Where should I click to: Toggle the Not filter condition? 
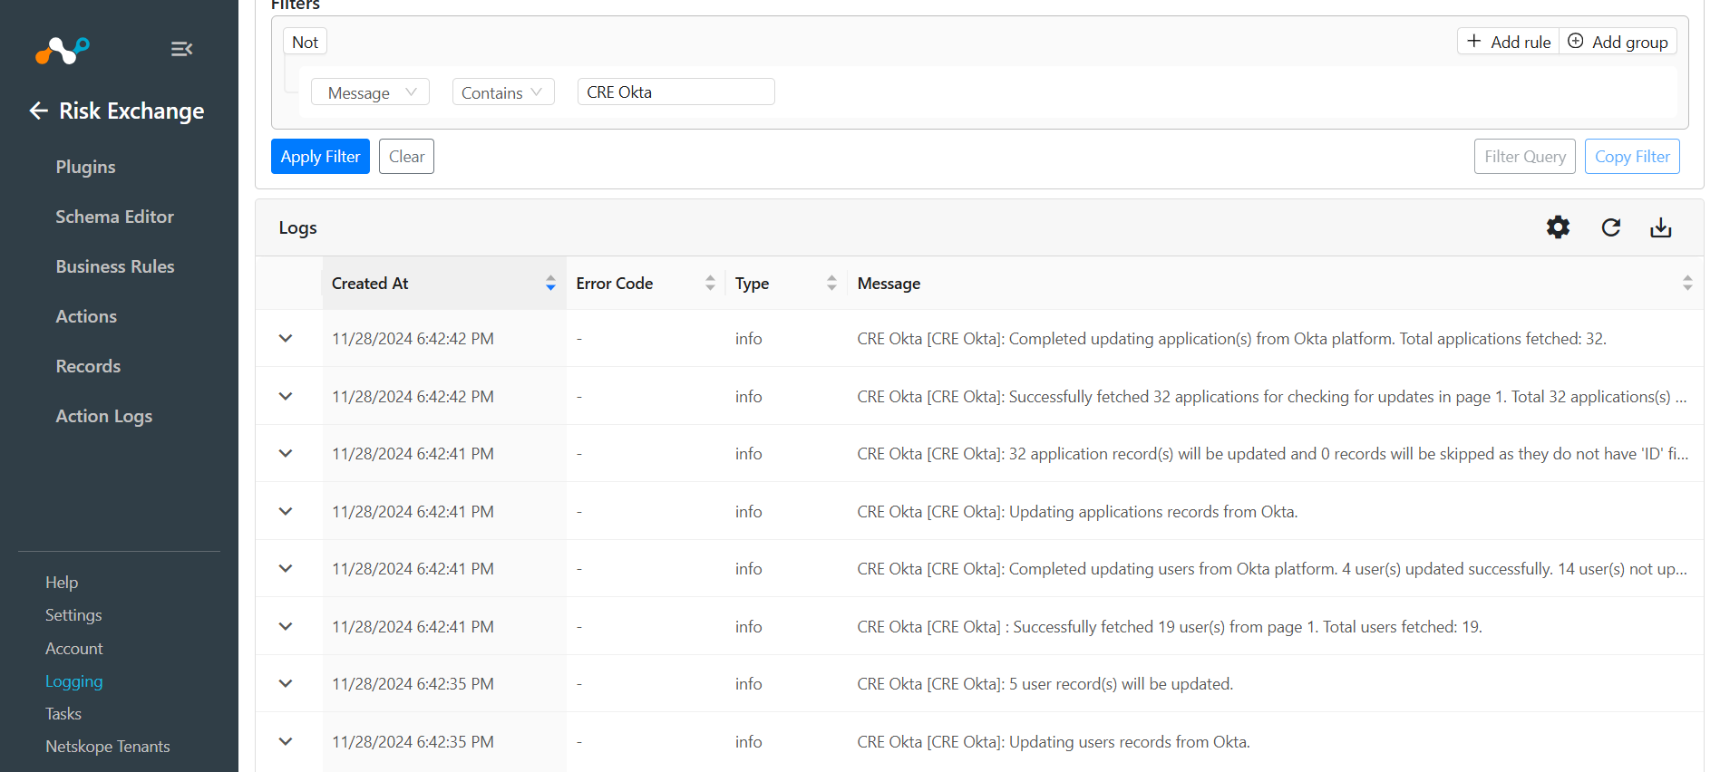(305, 42)
